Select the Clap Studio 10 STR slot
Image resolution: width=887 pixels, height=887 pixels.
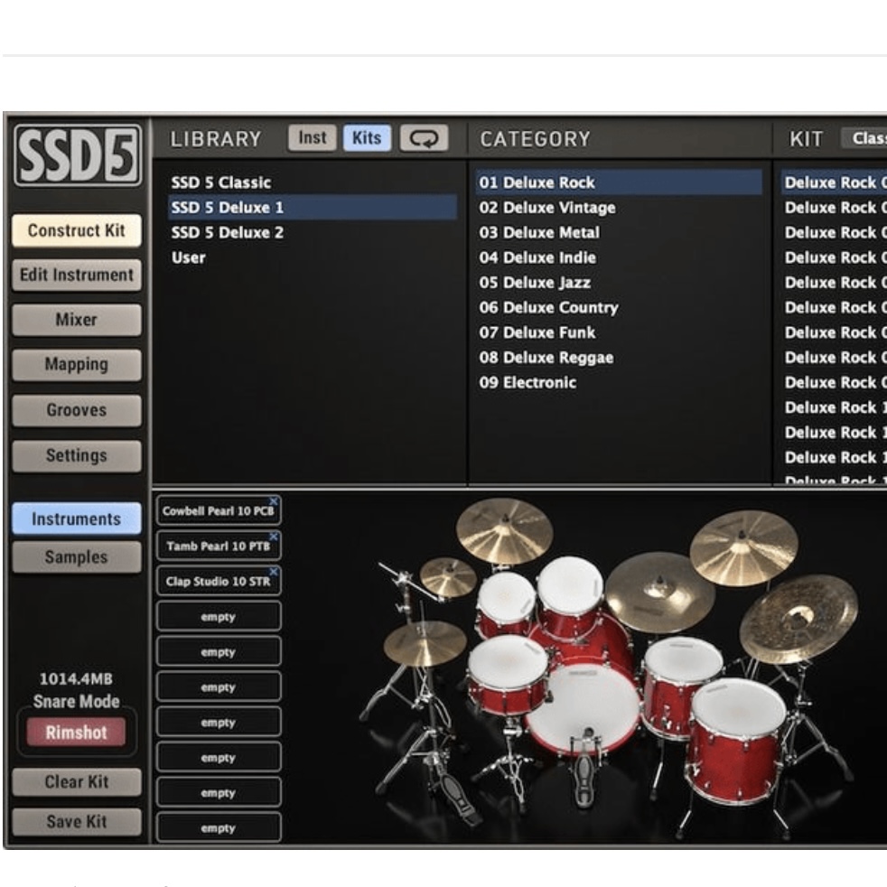tap(219, 581)
